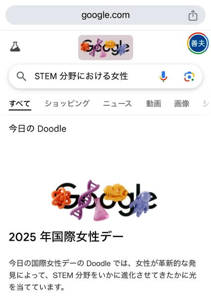Image resolution: width=211 pixels, height=297 pixels.
Task: Open the large International Women's Day Doodle
Action: (x=104, y=200)
